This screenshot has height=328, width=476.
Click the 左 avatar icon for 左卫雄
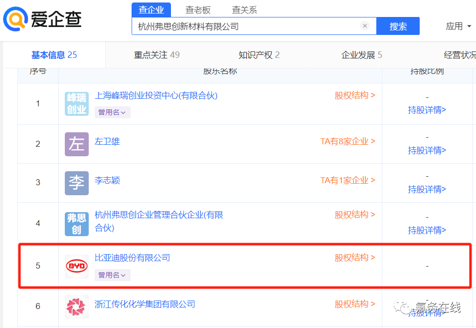click(76, 144)
